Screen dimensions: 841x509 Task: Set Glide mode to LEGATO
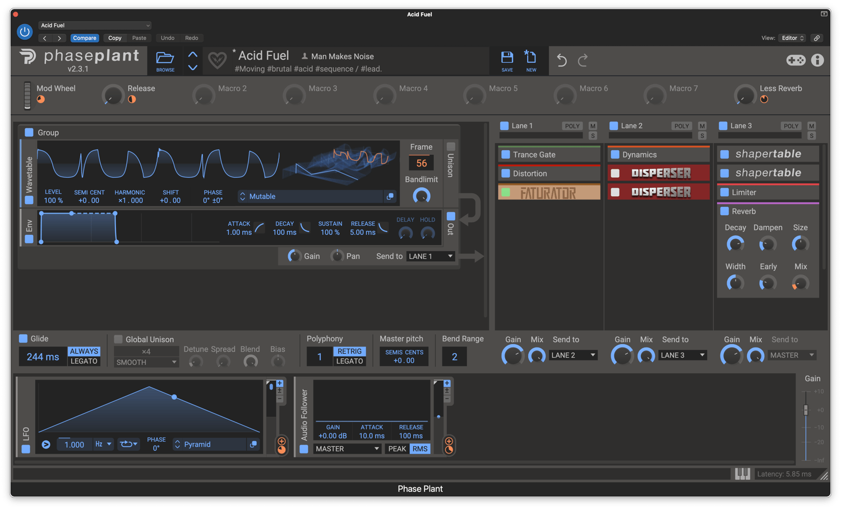(84, 361)
